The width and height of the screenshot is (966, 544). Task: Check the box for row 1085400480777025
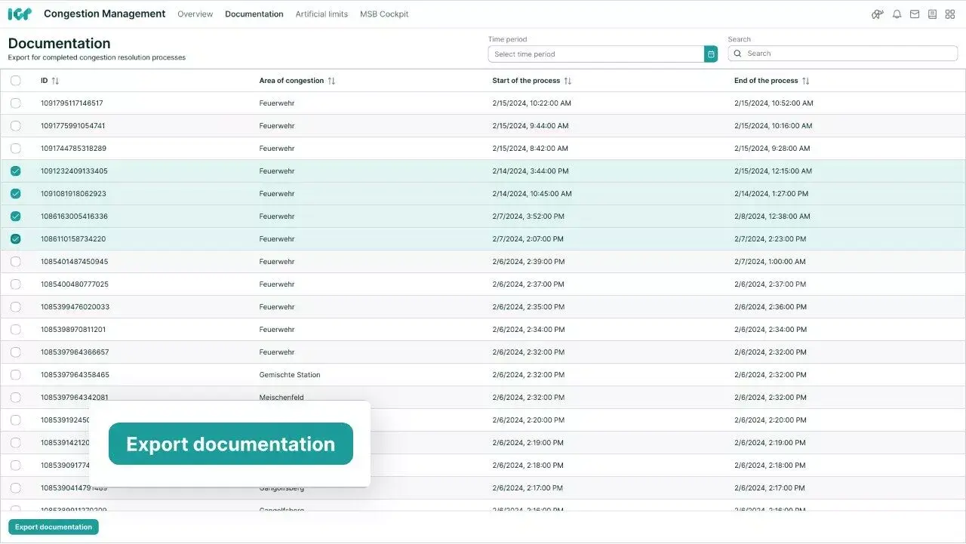[16, 284]
